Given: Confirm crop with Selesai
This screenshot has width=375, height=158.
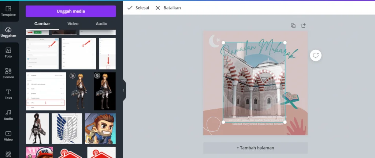Looking at the screenshot, I should pyautogui.click(x=138, y=8).
